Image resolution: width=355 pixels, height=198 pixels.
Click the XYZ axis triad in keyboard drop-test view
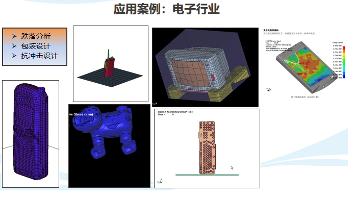(x=160, y=181)
